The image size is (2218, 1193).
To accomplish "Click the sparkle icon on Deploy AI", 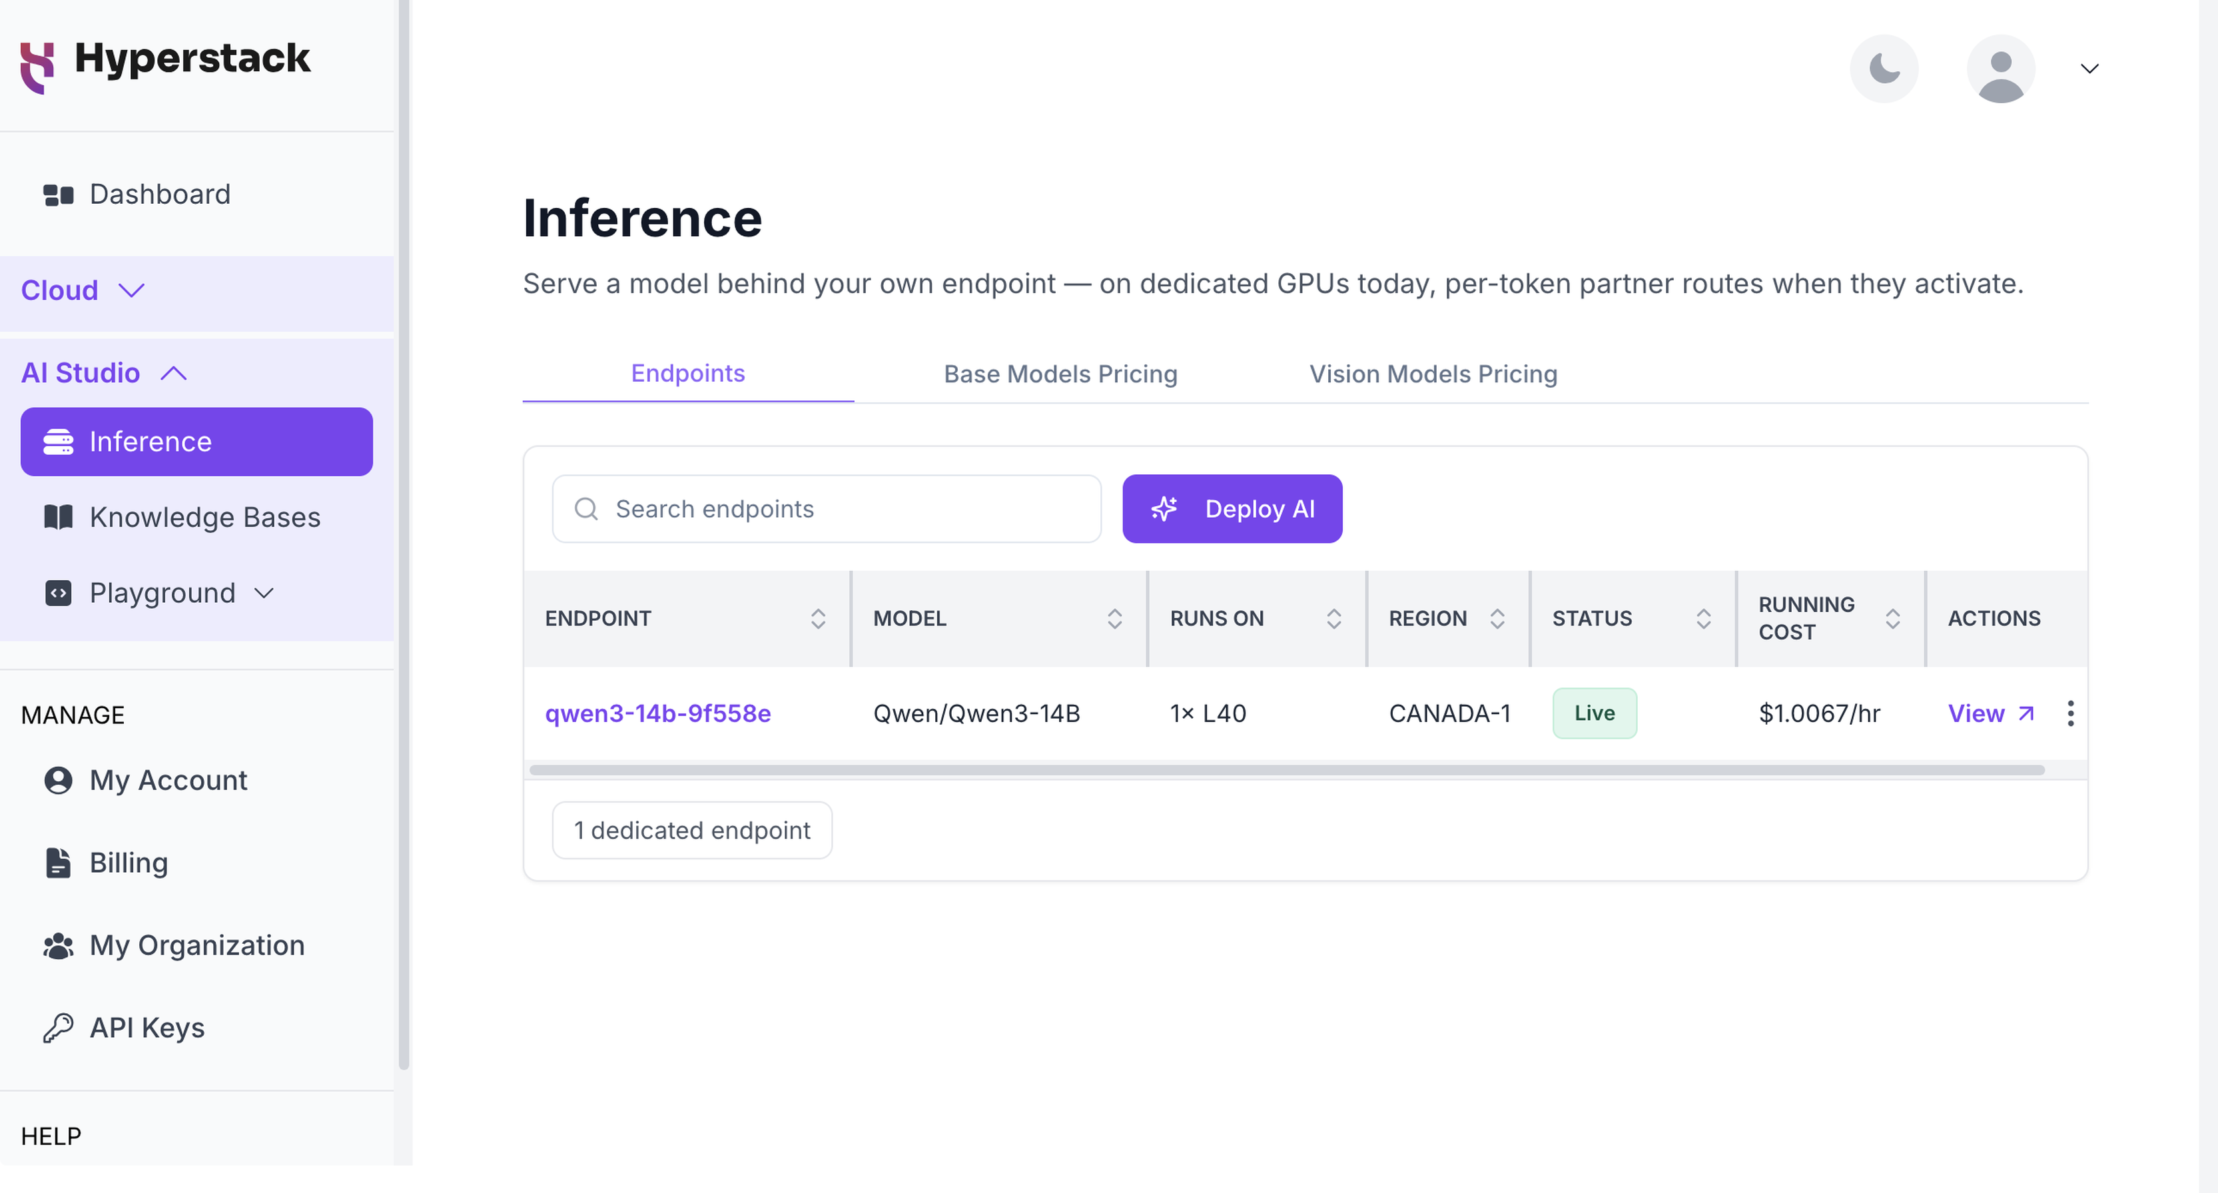I will [1164, 509].
